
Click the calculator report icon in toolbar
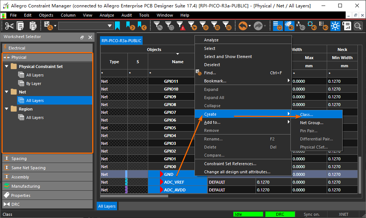tap(347, 26)
